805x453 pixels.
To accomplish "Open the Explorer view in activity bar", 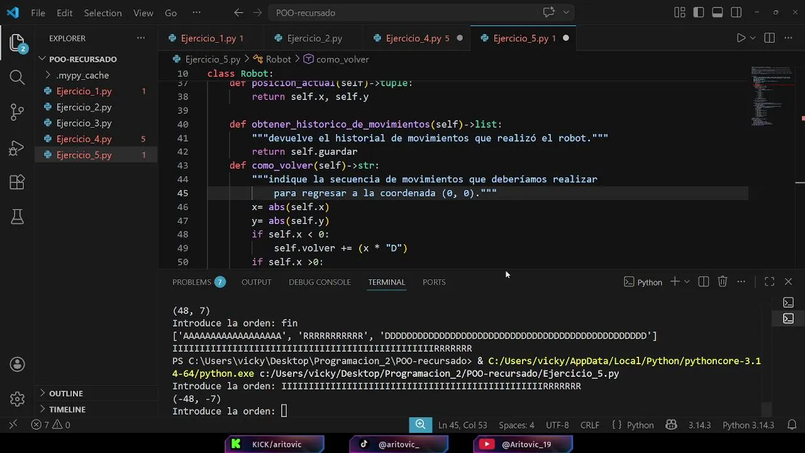I will (x=17, y=43).
